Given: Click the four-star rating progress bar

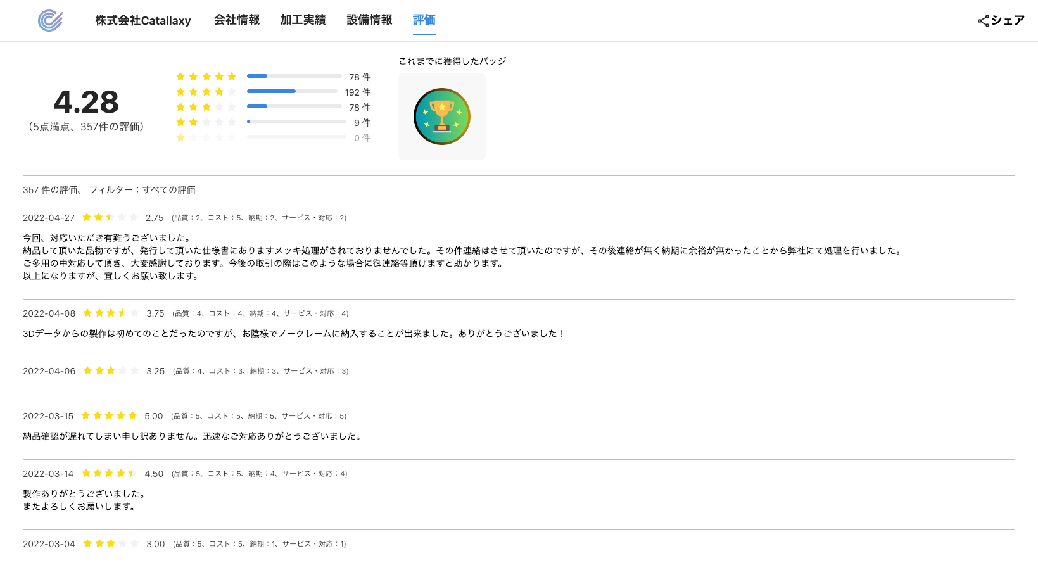Looking at the screenshot, I should pyautogui.click(x=292, y=91).
